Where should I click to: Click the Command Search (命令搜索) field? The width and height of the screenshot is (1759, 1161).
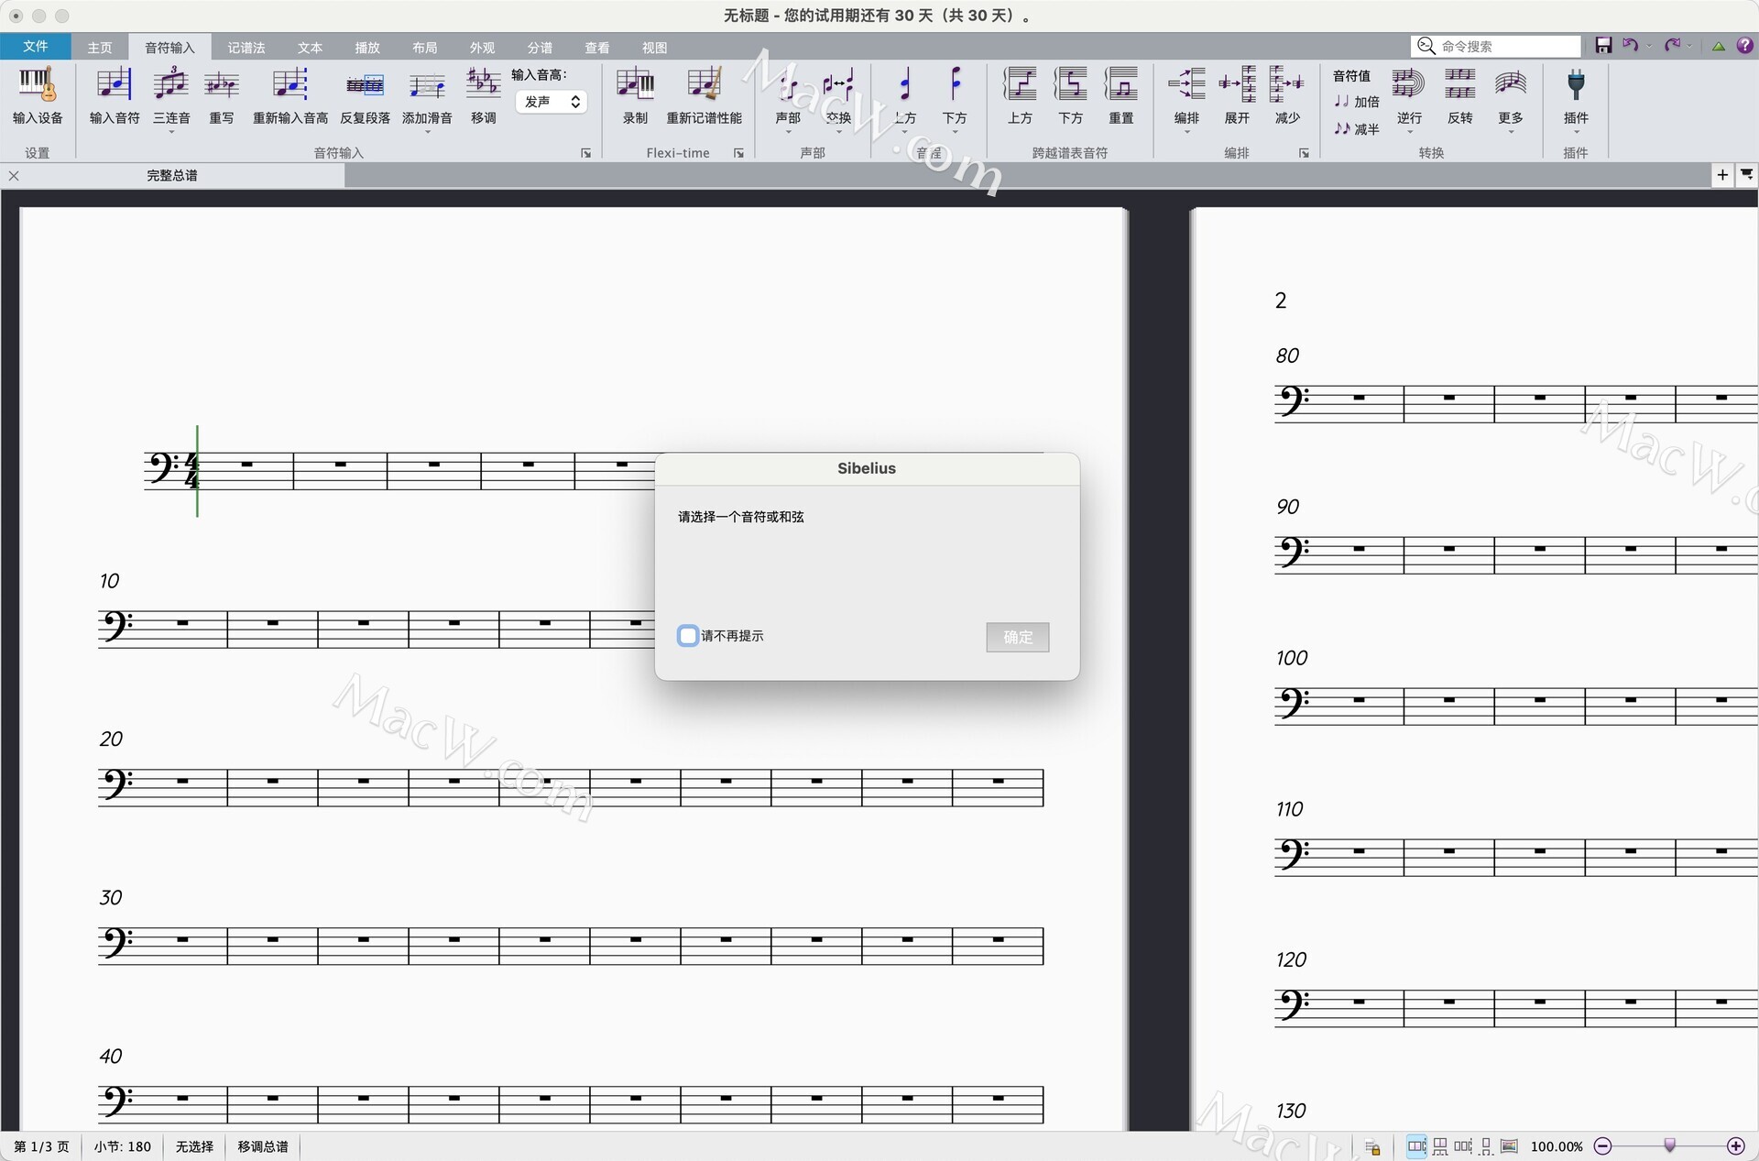1497,46
